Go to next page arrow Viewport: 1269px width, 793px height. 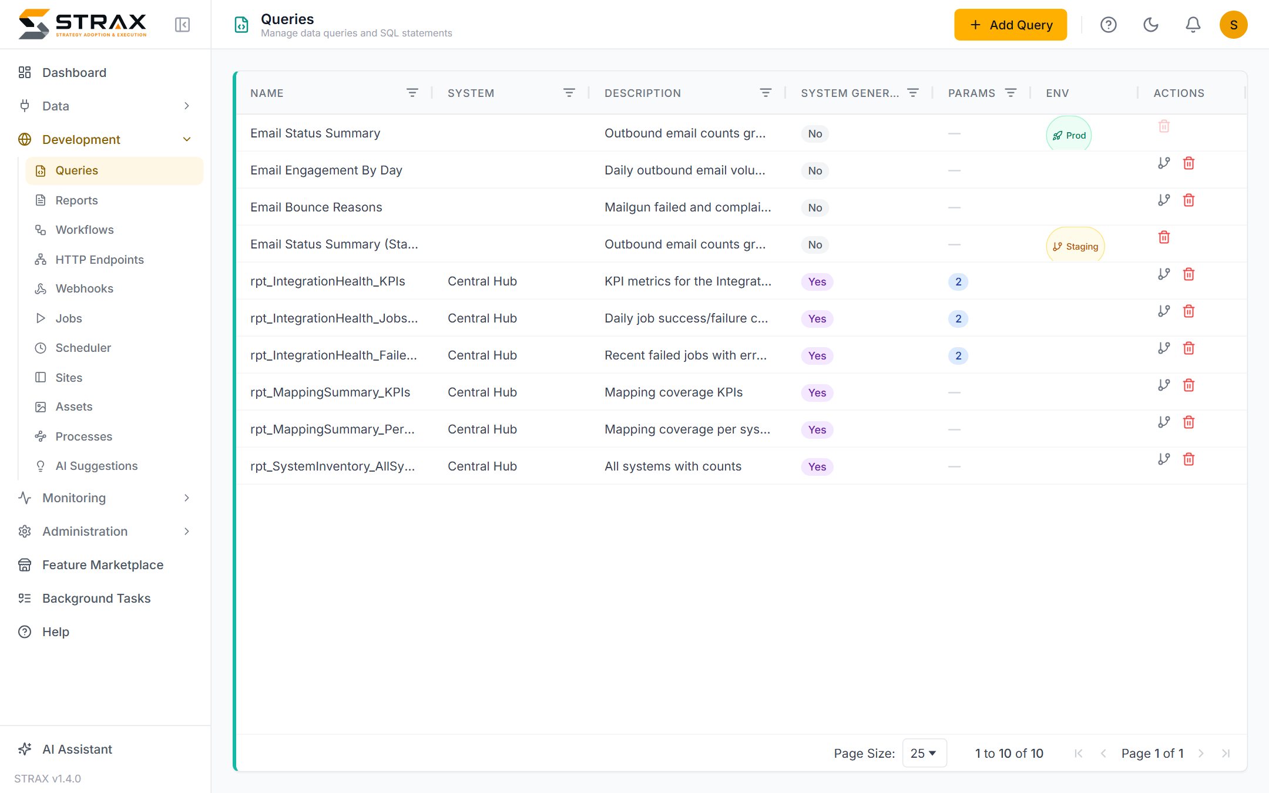click(1201, 753)
